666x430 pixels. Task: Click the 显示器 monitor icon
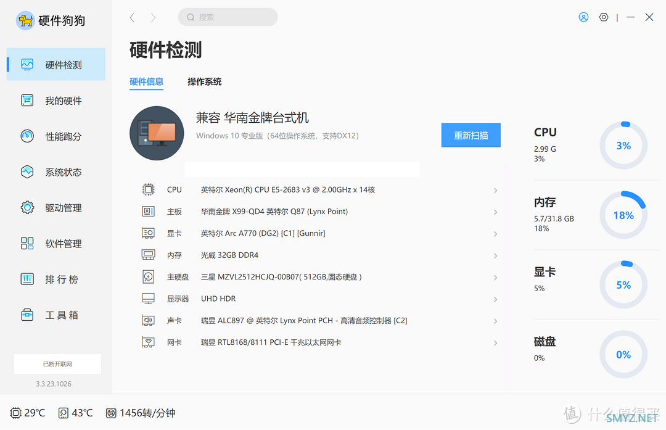point(148,298)
